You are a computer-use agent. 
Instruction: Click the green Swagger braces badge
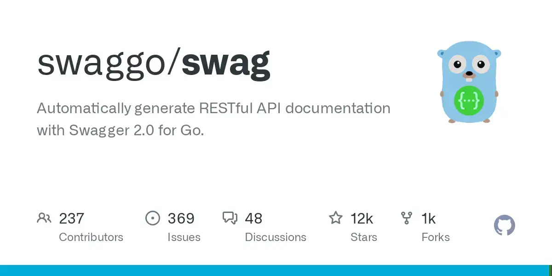pyautogui.click(x=468, y=100)
